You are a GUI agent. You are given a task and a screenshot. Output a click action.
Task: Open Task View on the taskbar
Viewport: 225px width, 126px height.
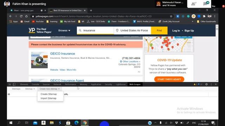point(27,123)
